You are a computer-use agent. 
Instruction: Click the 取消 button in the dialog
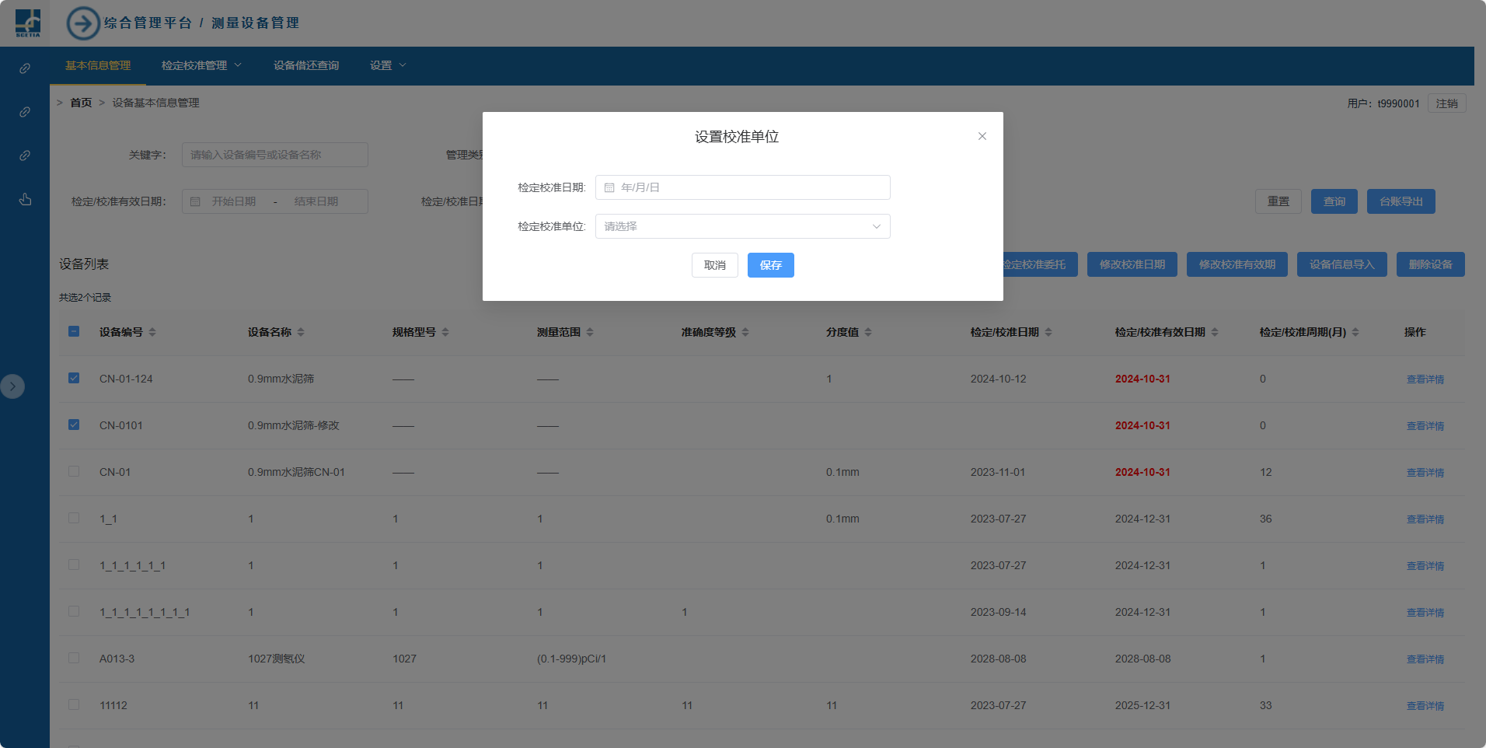click(714, 265)
